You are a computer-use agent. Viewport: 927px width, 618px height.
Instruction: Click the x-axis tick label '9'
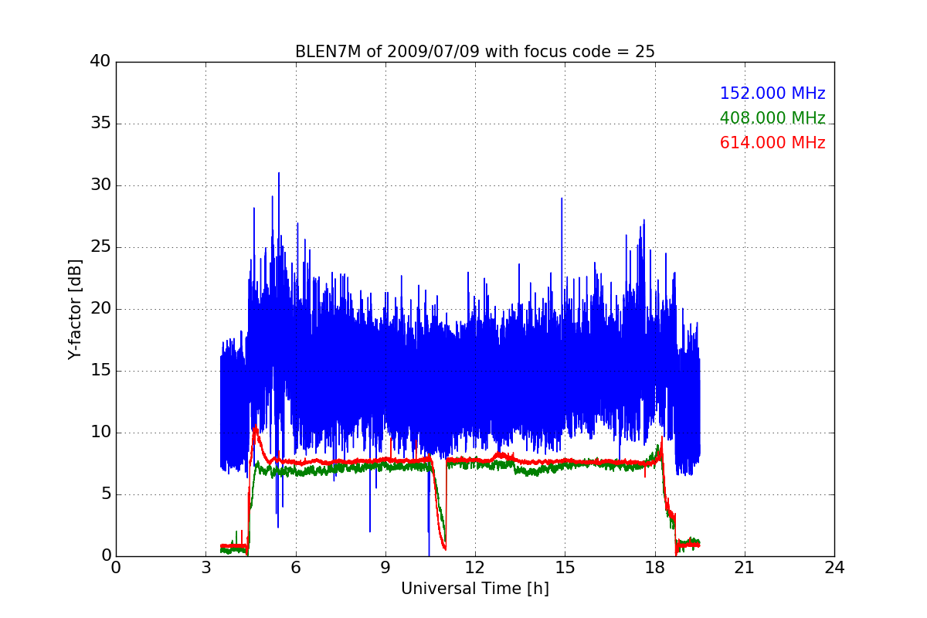385,567
